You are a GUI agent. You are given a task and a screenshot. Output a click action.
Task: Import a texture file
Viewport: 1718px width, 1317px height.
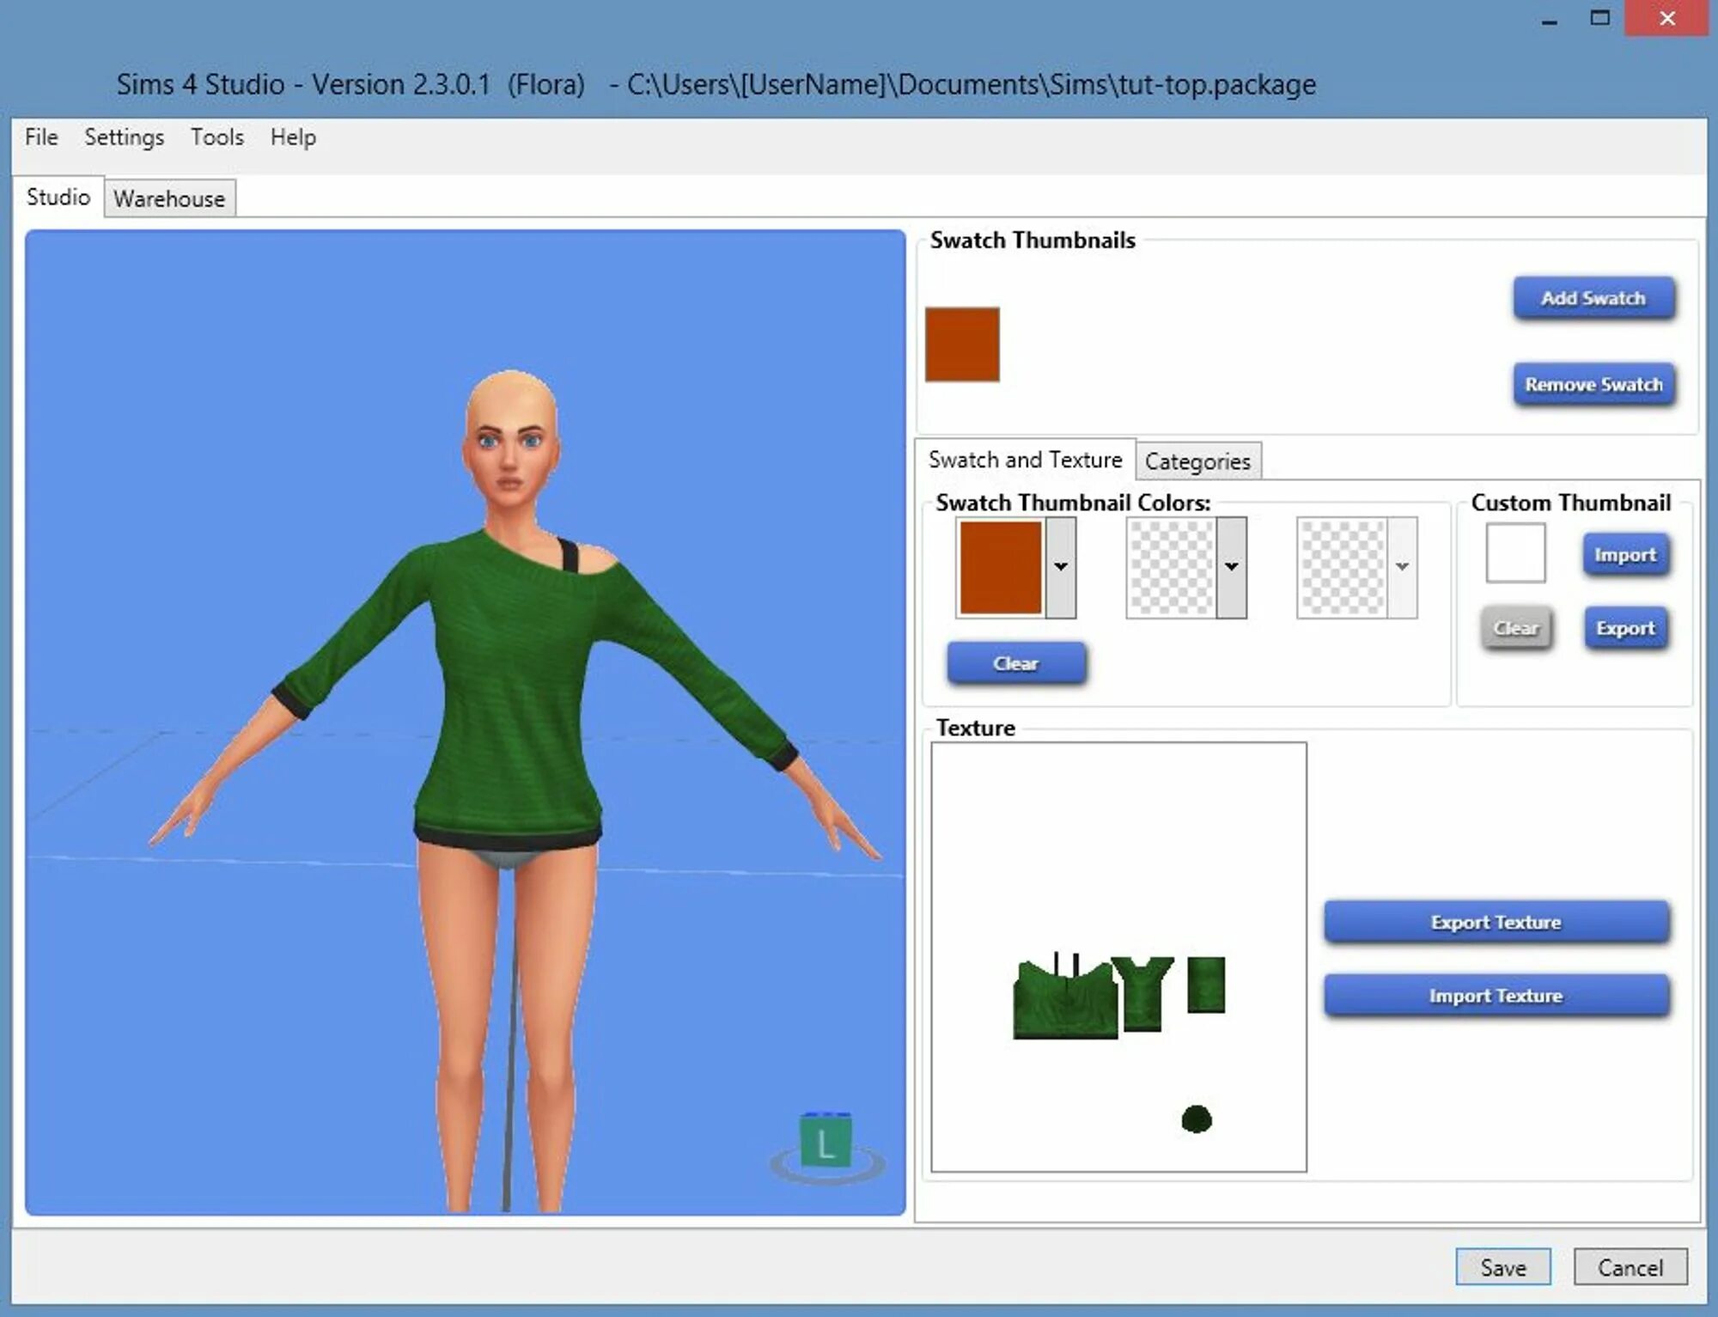tap(1496, 997)
